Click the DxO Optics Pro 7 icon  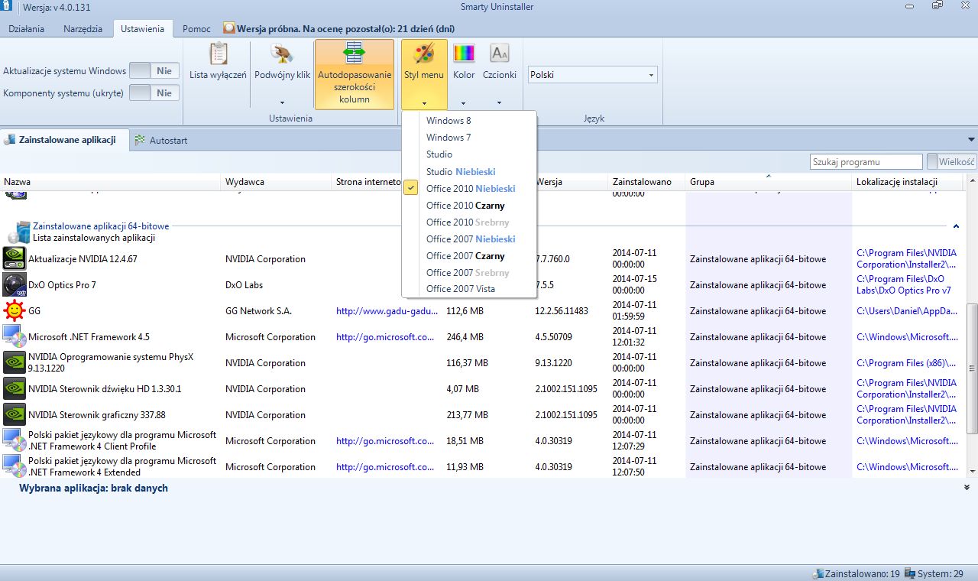click(15, 284)
